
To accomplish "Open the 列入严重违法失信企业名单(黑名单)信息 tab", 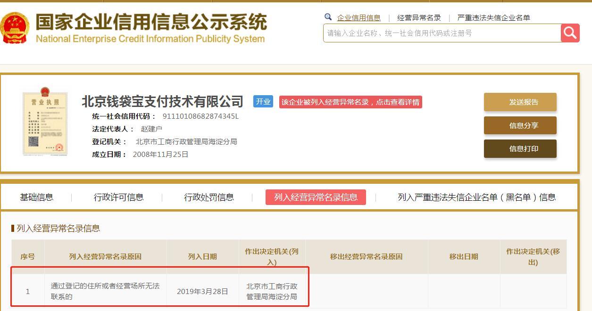I will 476,197.
